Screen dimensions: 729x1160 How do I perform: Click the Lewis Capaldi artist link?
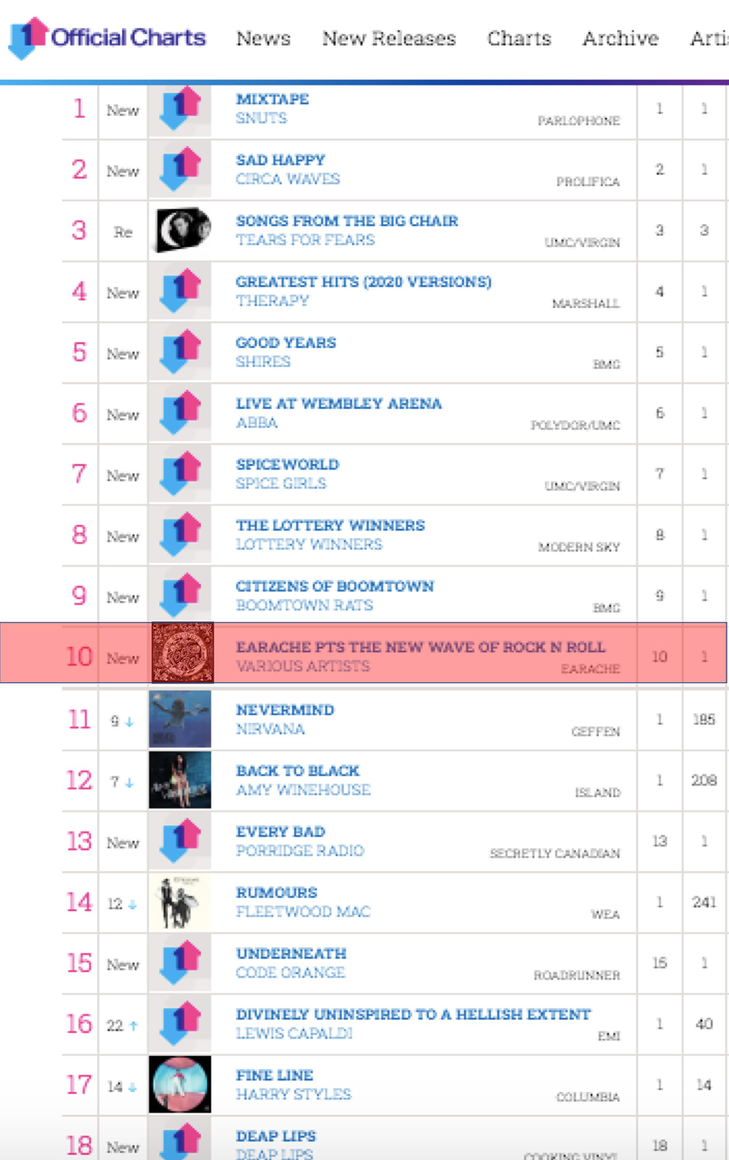(x=294, y=1033)
